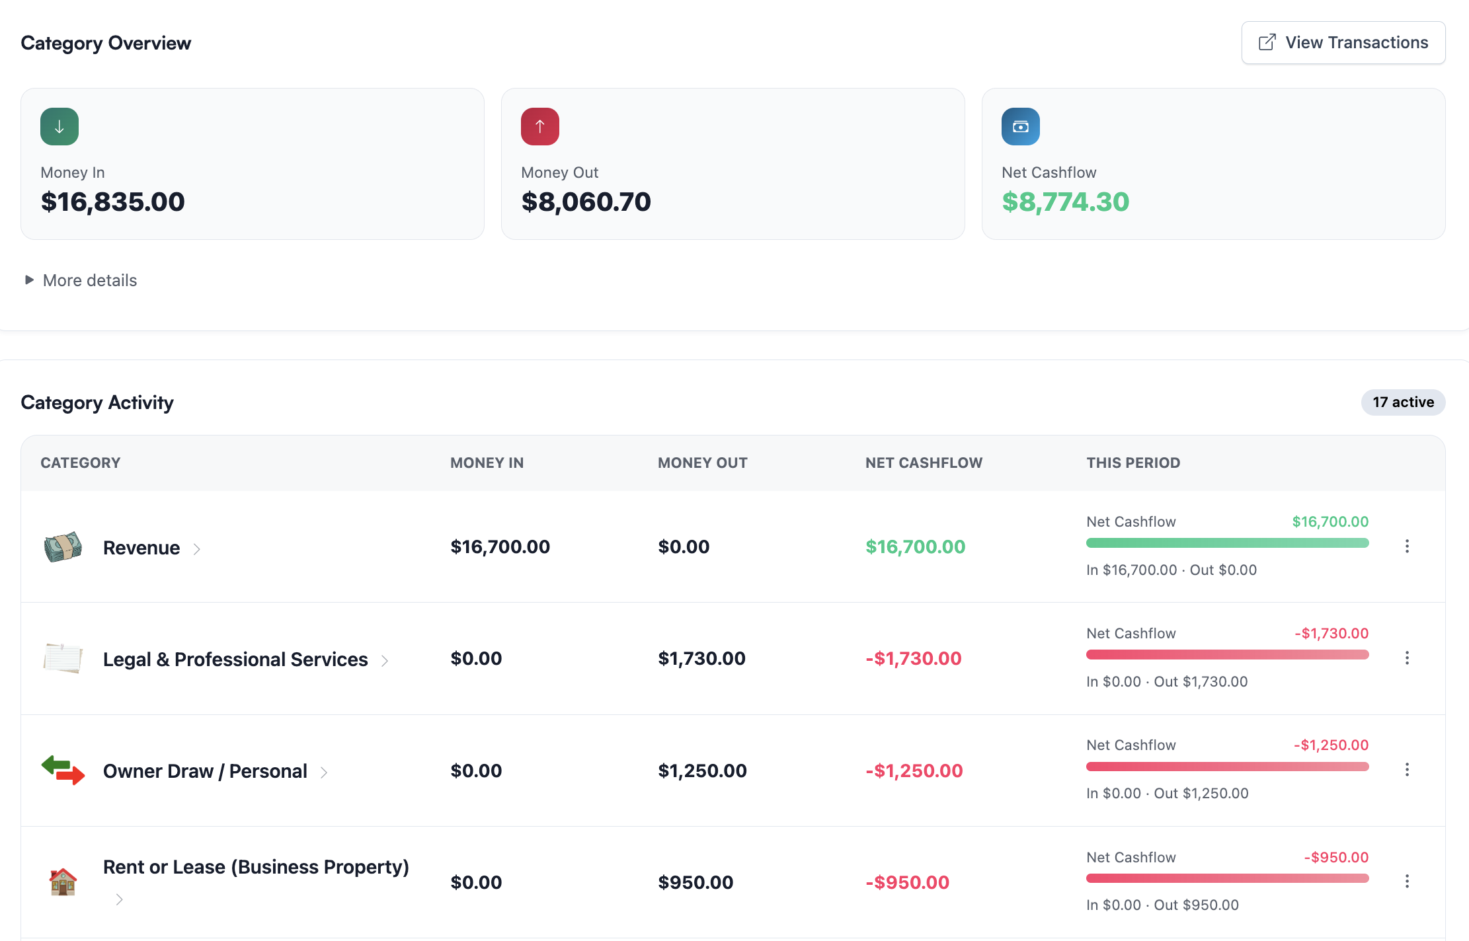Click the CATEGORY column header
This screenshot has height=941, width=1469.
tap(81, 463)
